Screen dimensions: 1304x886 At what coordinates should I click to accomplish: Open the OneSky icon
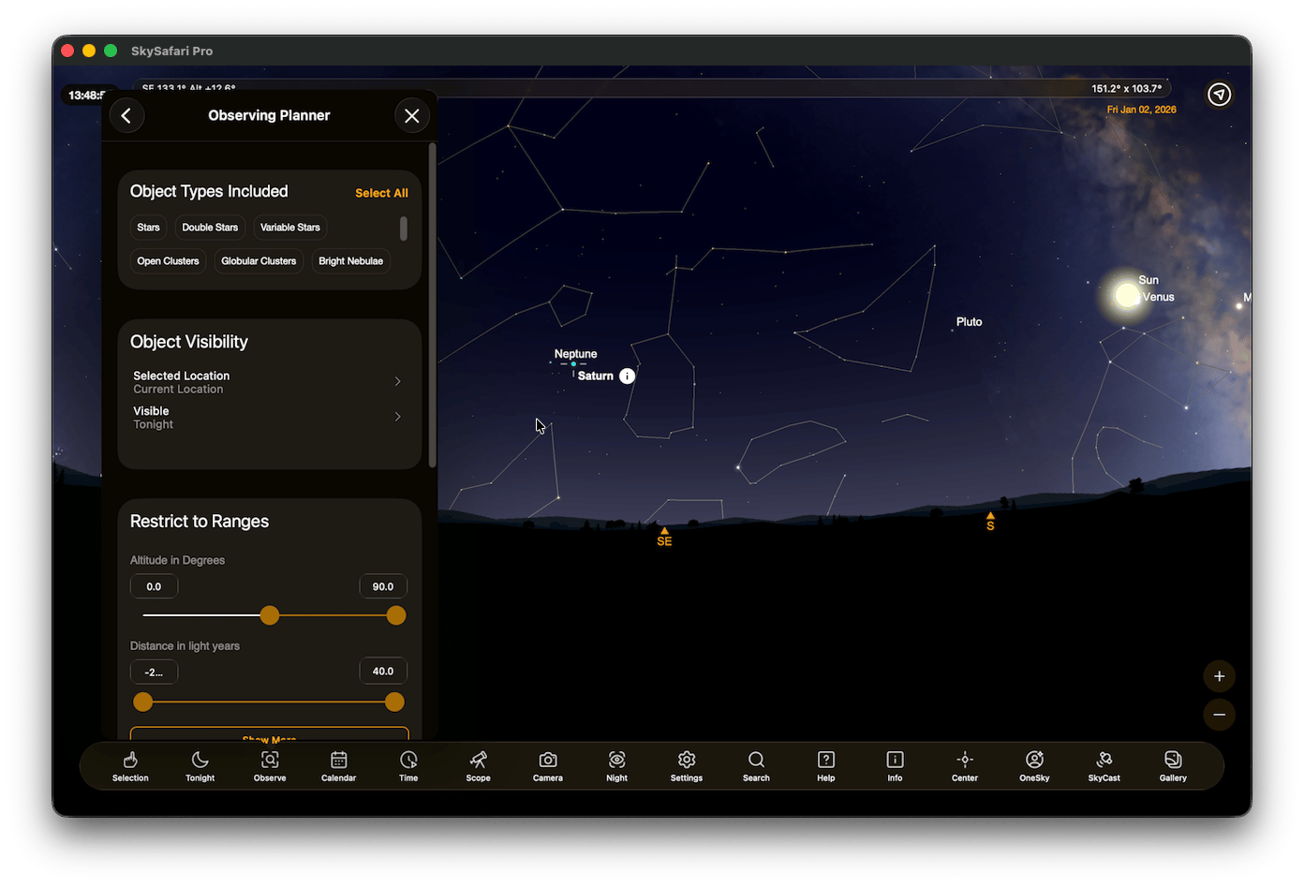tap(1034, 766)
